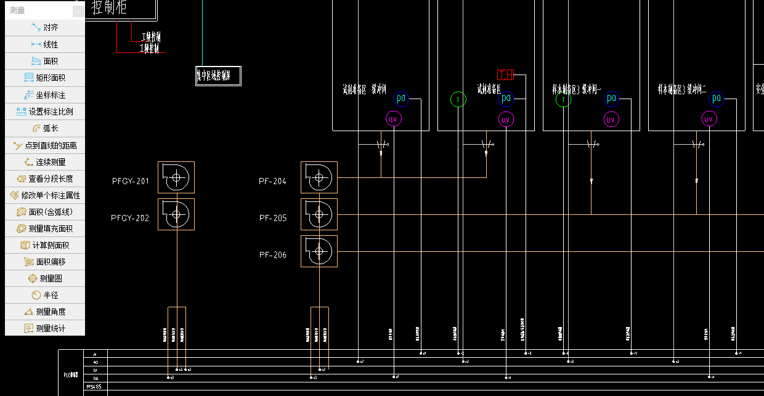Pick the 矩形面积 rectangle area tool
Image resolution: width=764 pixels, height=396 pixels.
click(x=44, y=78)
